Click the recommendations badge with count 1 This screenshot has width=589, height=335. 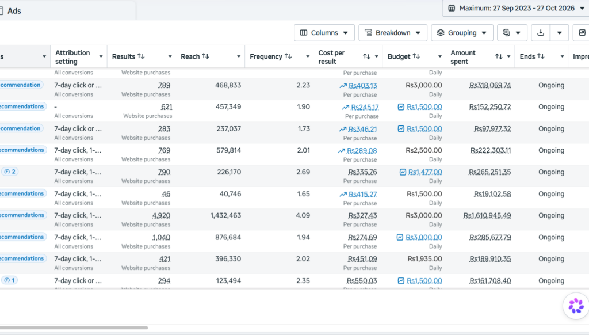click(x=10, y=280)
